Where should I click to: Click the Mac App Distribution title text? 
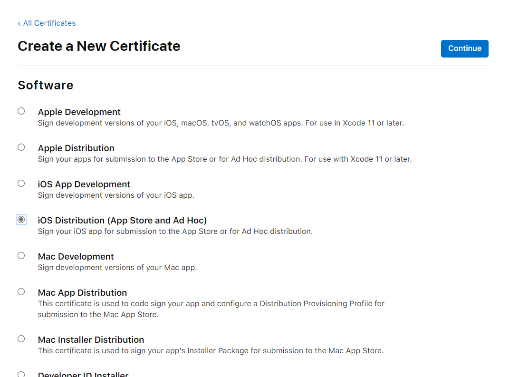(x=82, y=293)
